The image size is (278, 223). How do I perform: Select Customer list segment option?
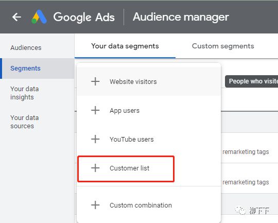click(x=149, y=168)
